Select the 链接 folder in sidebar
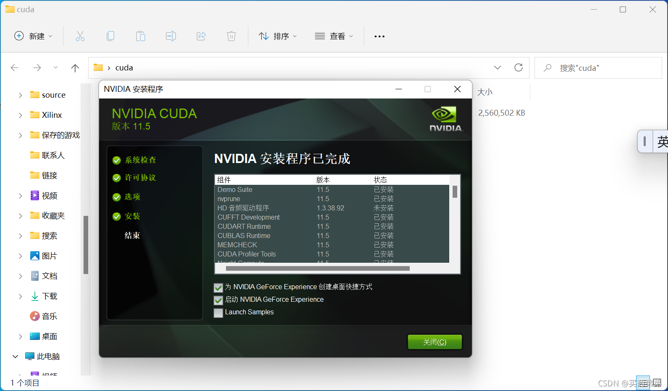 44,175
